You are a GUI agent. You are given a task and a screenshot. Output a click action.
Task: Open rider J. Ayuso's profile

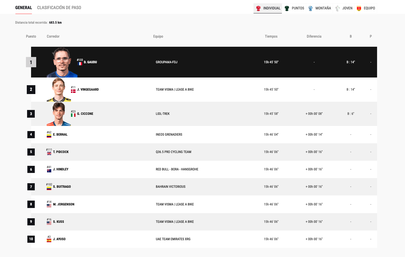[59, 239]
